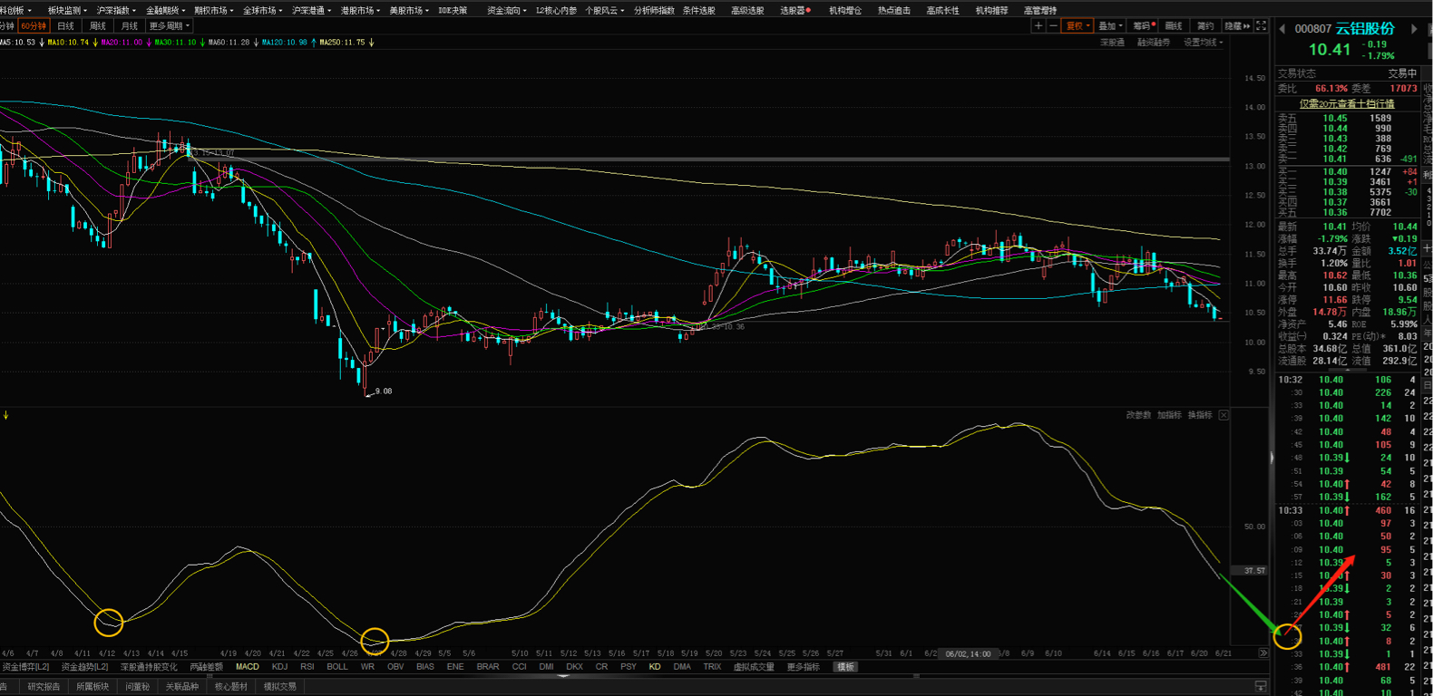Click the fullscreen expand icon
This screenshot has width=1433, height=696.
(x=1261, y=26)
